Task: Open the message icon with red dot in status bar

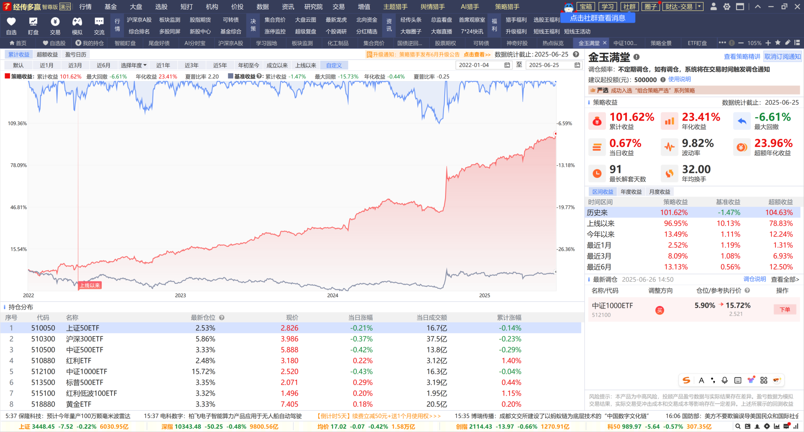Action: pyautogui.click(x=786, y=427)
